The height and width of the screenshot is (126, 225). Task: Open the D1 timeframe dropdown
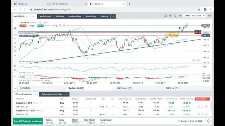[46, 22]
